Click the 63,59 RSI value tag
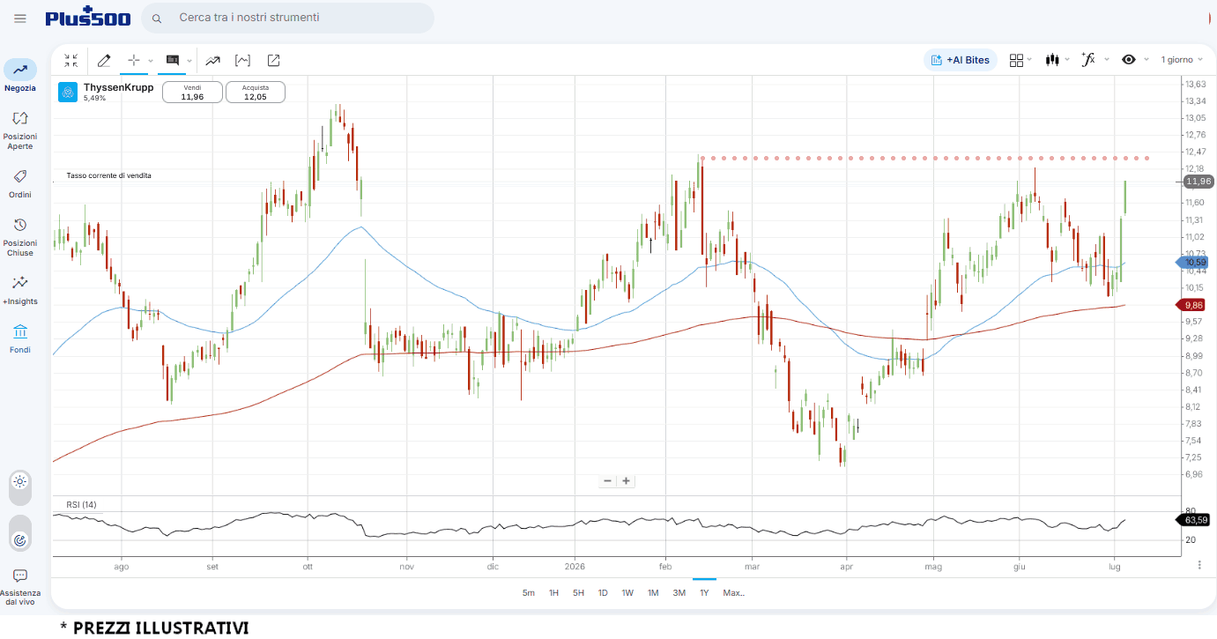Image resolution: width=1217 pixels, height=639 pixels. point(1193,520)
